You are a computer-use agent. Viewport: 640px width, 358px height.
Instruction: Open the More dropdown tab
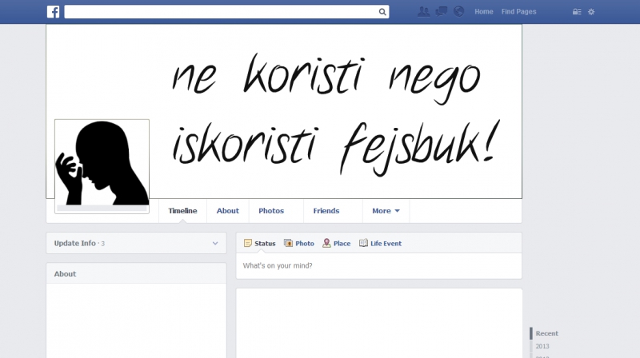click(386, 211)
